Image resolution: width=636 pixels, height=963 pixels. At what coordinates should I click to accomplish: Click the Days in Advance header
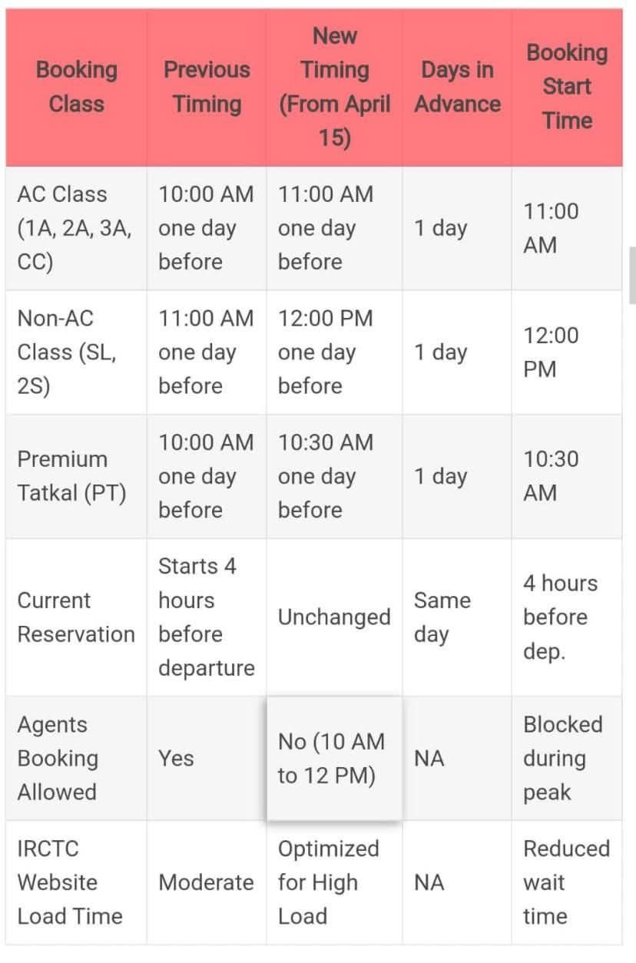(x=457, y=87)
